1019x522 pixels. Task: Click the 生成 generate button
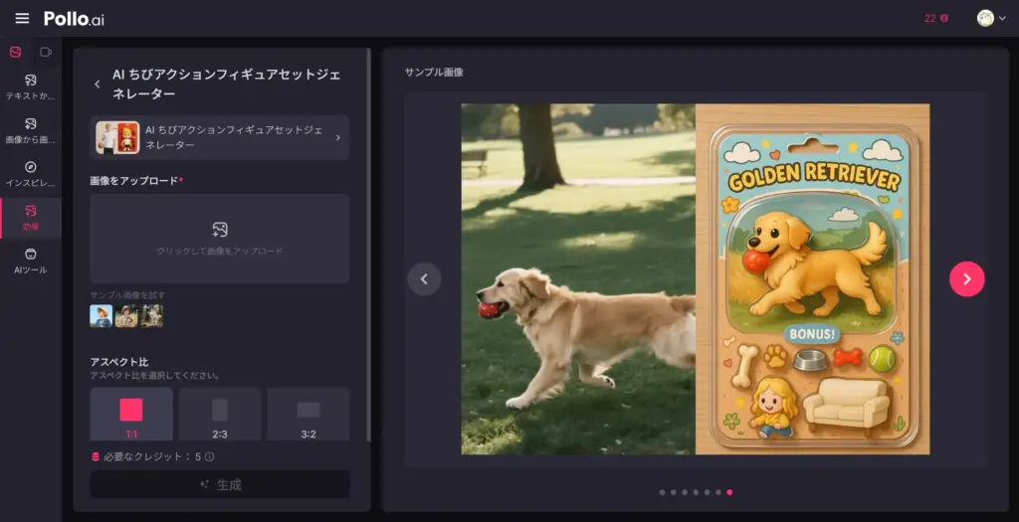point(220,484)
